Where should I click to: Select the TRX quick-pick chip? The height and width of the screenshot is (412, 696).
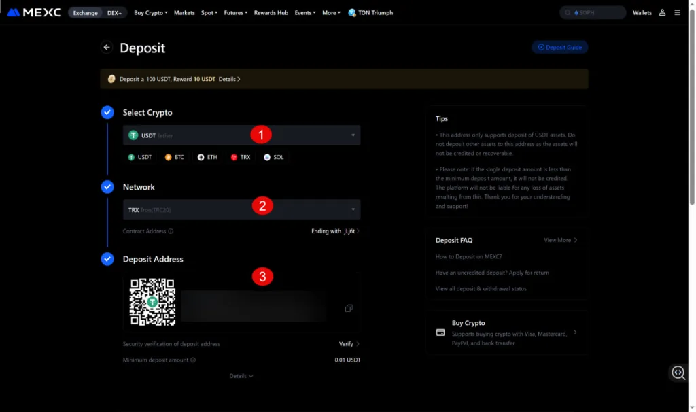pos(241,157)
